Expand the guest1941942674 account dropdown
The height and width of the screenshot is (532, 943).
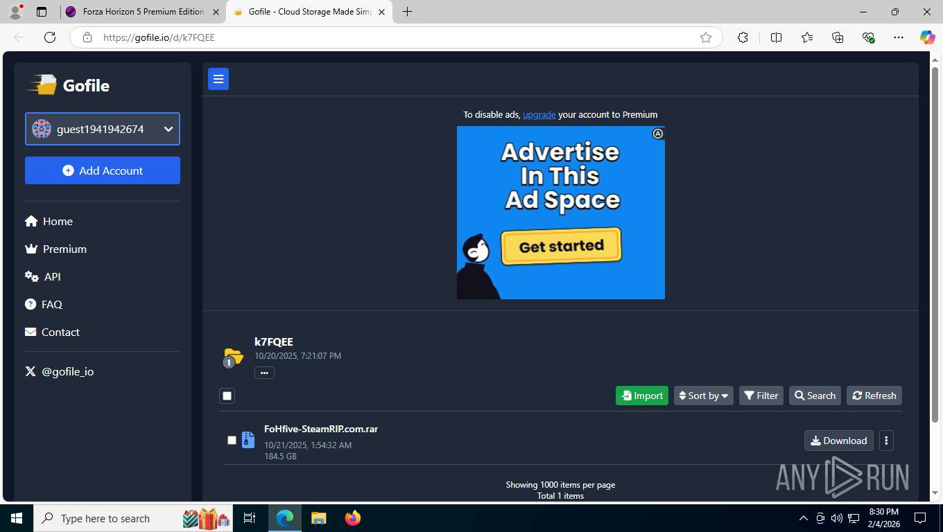point(103,129)
